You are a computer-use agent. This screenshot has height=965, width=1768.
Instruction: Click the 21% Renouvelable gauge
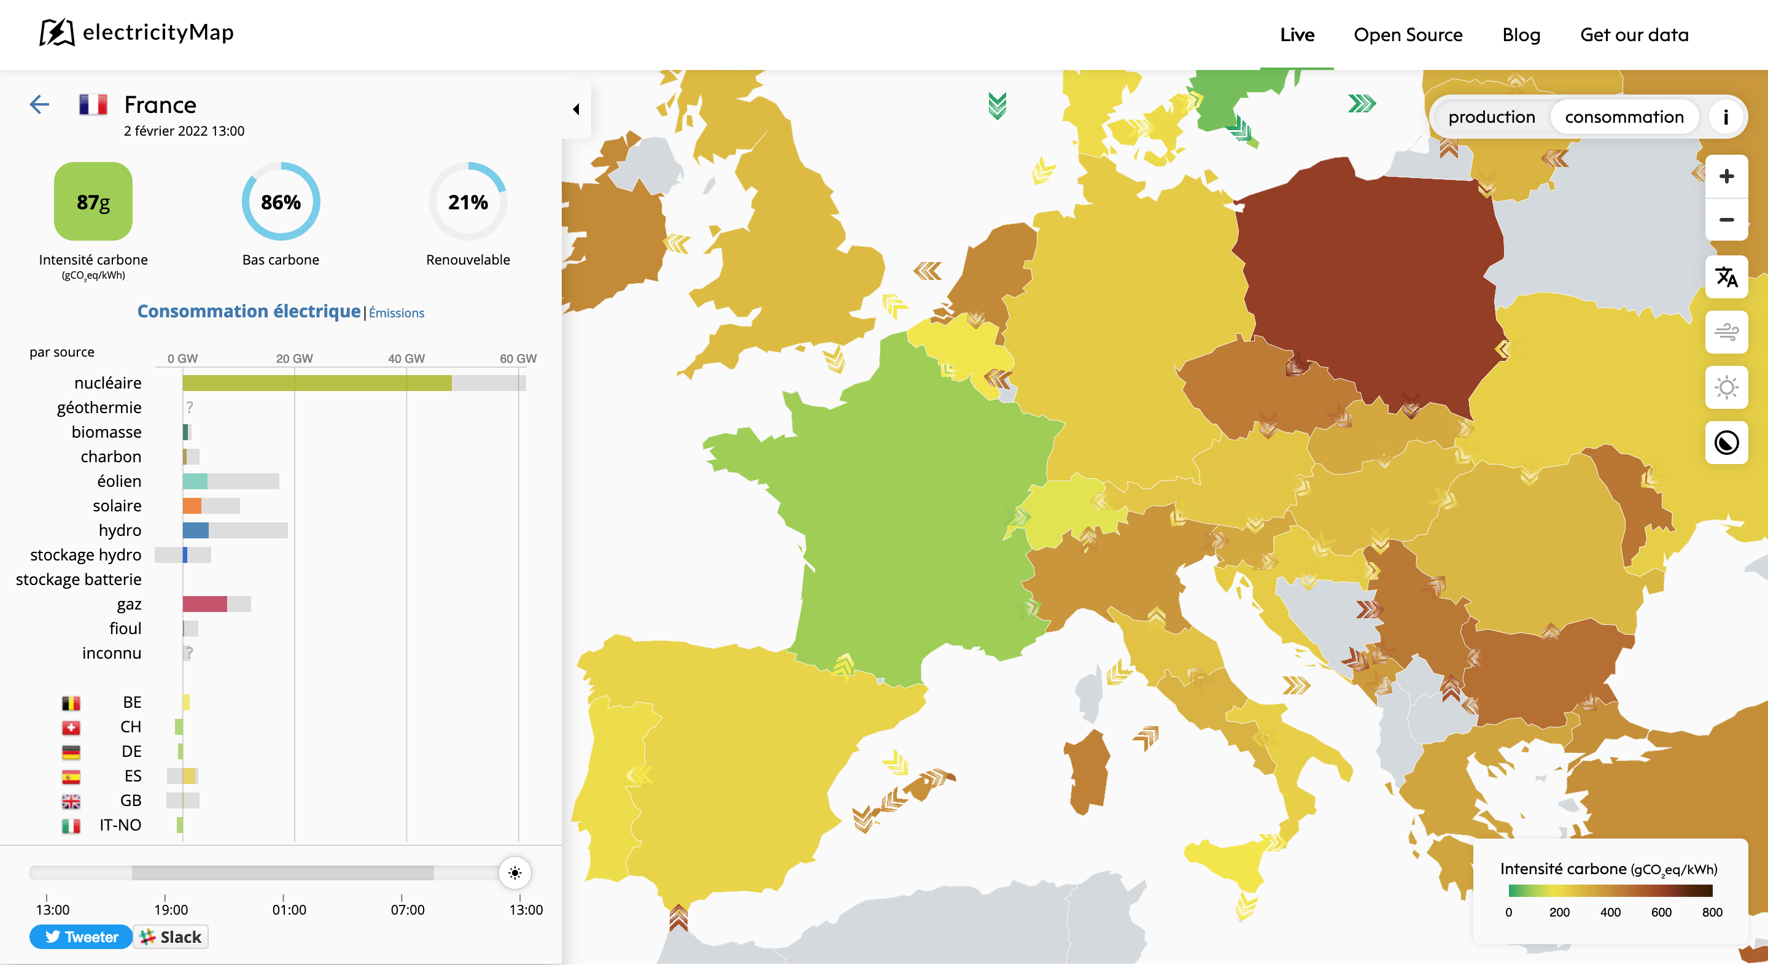[468, 202]
